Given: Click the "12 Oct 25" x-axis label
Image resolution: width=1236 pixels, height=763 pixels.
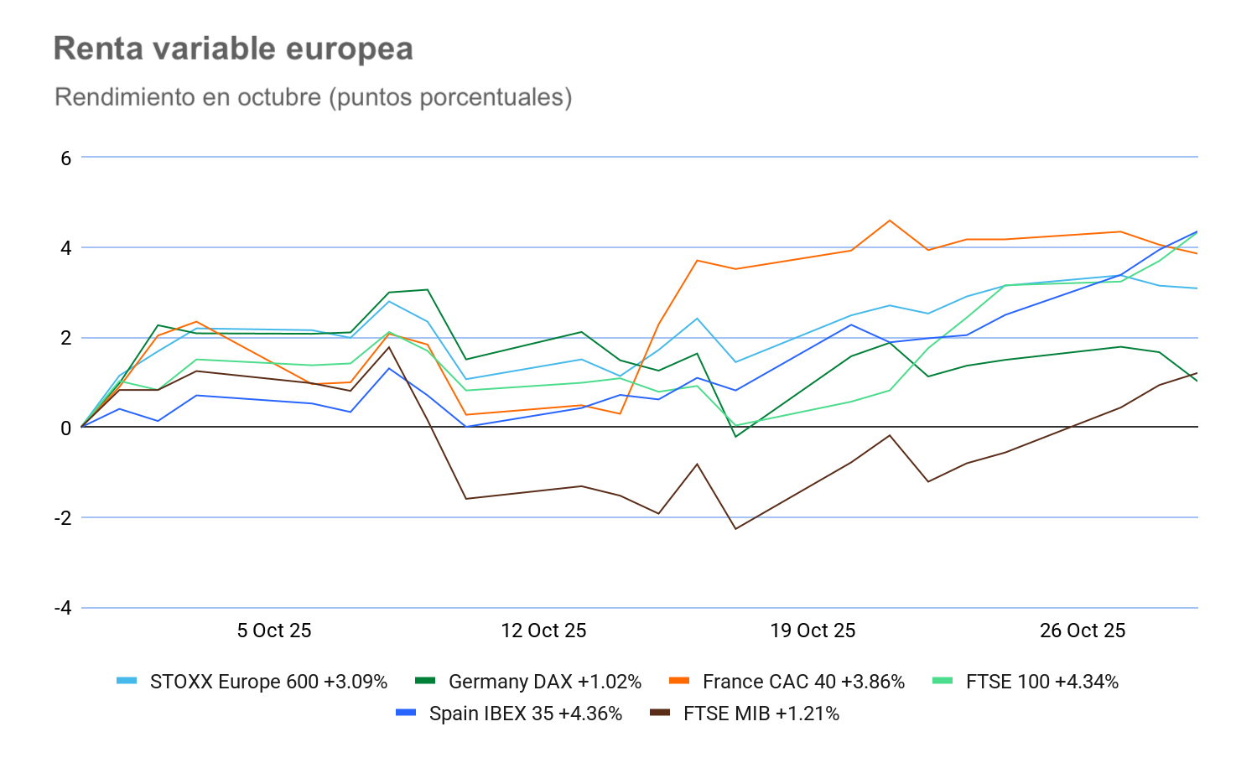Looking at the screenshot, I should tap(543, 631).
